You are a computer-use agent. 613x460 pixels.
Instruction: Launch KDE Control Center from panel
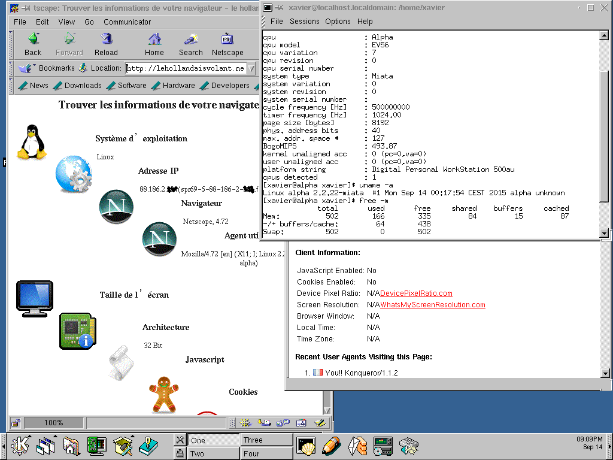click(96, 446)
